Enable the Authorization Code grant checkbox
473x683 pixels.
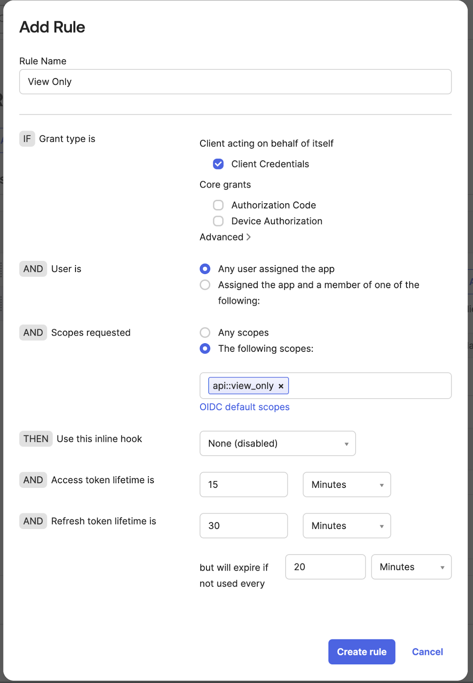218,205
